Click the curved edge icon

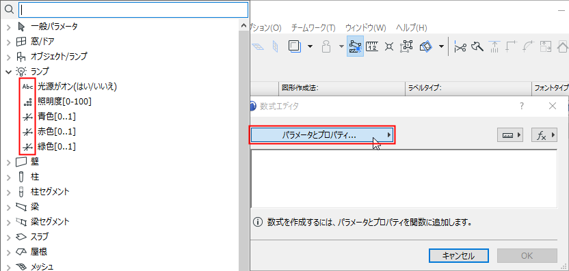click(x=528, y=46)
